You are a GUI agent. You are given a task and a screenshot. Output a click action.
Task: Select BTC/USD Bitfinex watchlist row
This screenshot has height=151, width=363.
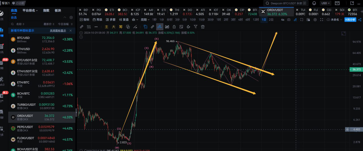[42, 40]
